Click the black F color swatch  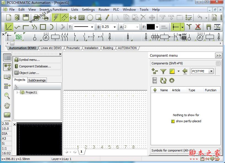point(151,27)
